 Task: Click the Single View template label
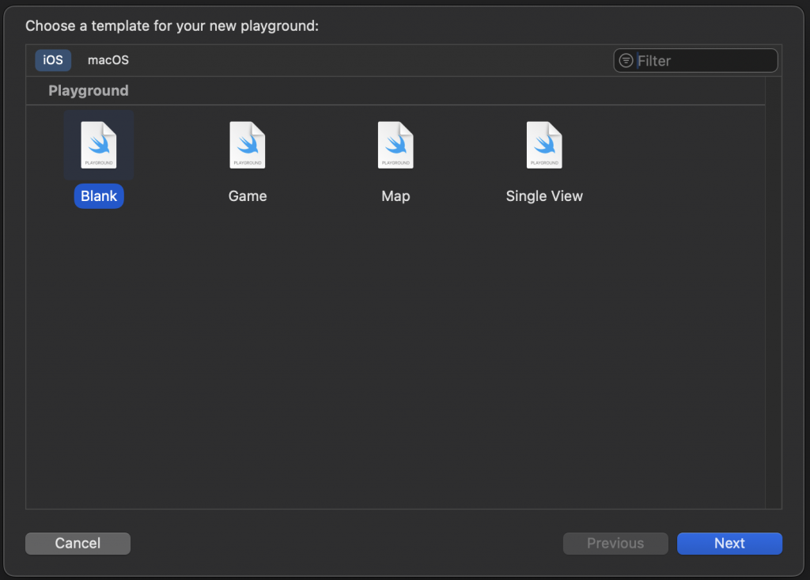pos(544,196)
